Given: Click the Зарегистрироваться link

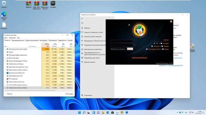Looking at the screenshot, I should click(139, 57).
